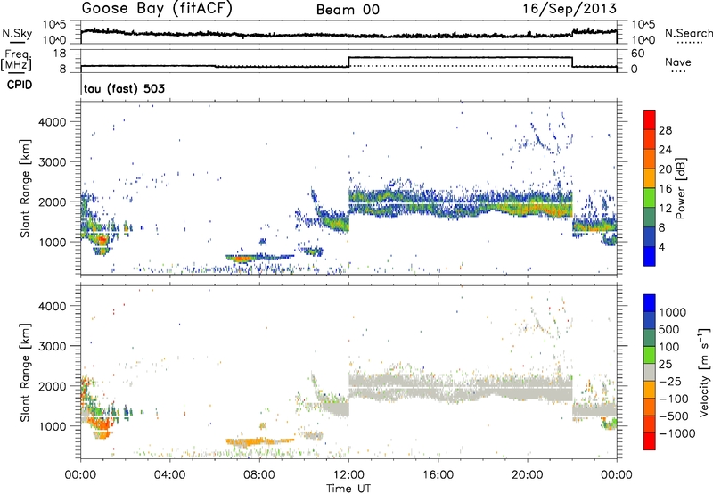Select the 'tau (fast) 503' text
The image size is (713, 494).
point(124,88)
